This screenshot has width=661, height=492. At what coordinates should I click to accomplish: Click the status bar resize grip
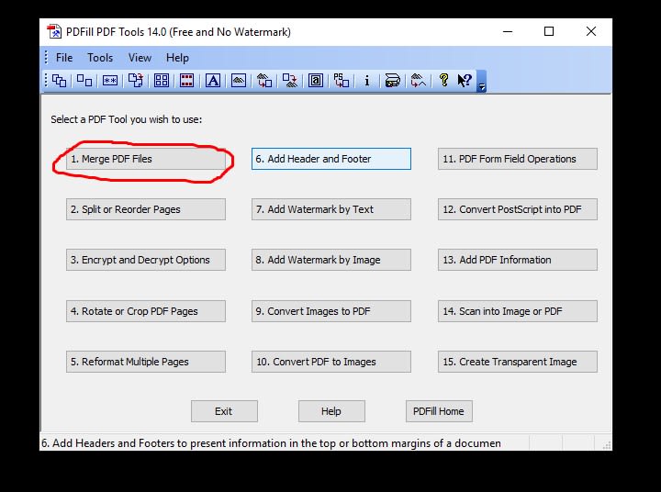click(x=607, y=445)
